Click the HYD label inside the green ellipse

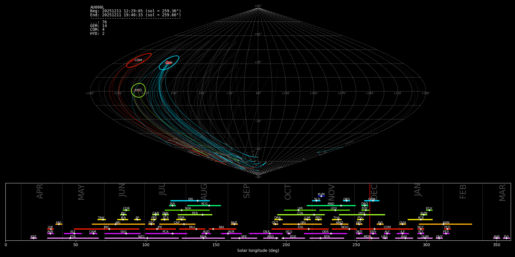coord(138,90)
